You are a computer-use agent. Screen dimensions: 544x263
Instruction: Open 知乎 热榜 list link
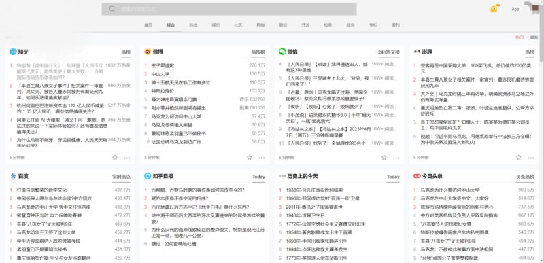pyautogui.click(x=126, y=52)
